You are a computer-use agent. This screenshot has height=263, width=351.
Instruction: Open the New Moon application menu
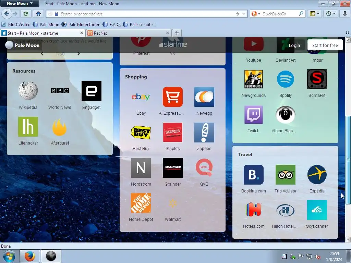point(20,3)
